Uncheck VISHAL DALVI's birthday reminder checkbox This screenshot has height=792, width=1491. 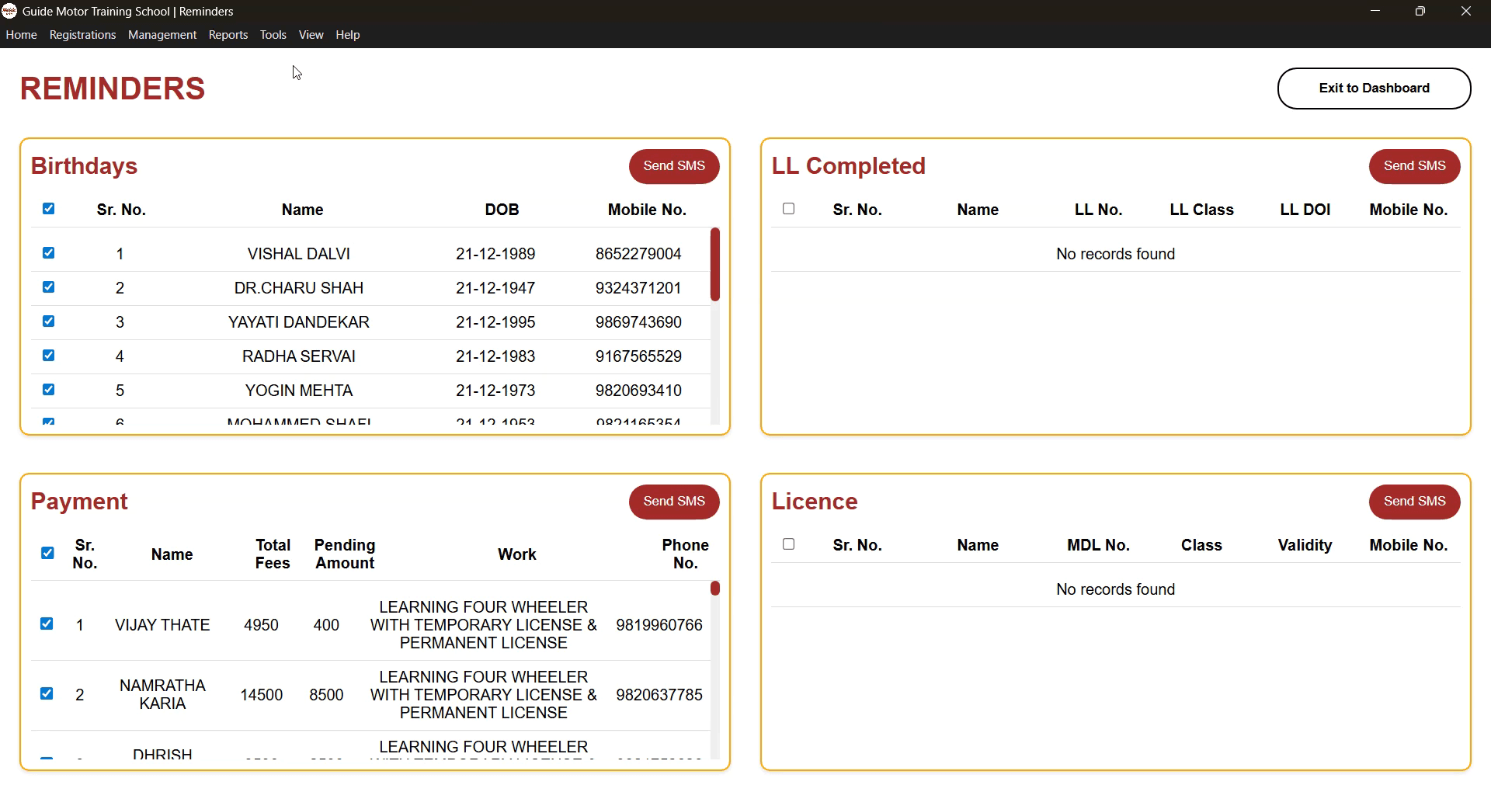pos(49,252)
